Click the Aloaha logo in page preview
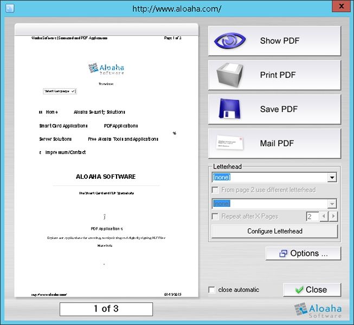 click(106, 69)
